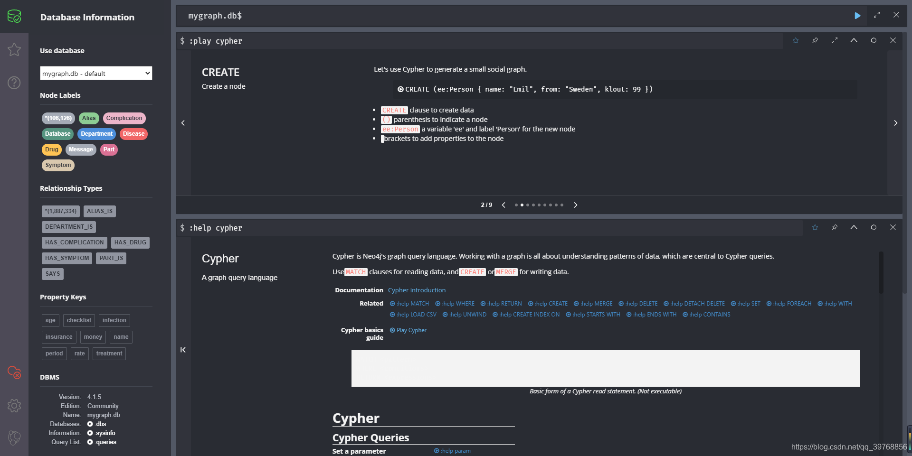Select the PART_IS relationship type
Image resolution: width=912 pixels, height=456 pixels.
tap(111, 258)
